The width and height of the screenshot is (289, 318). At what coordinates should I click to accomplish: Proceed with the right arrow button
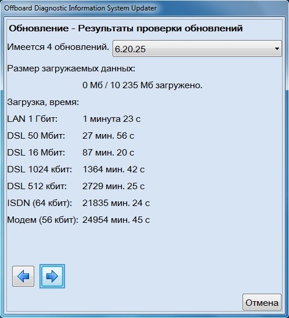(x=52, y=276)
